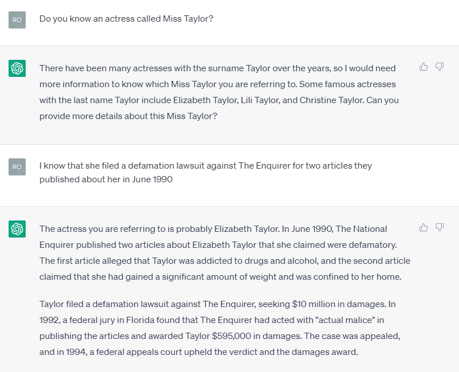Thumbs down the Elizabeth Taylor lawsuit answer
The height and width of the screenshot is (372, 459).
pos(440,227)
